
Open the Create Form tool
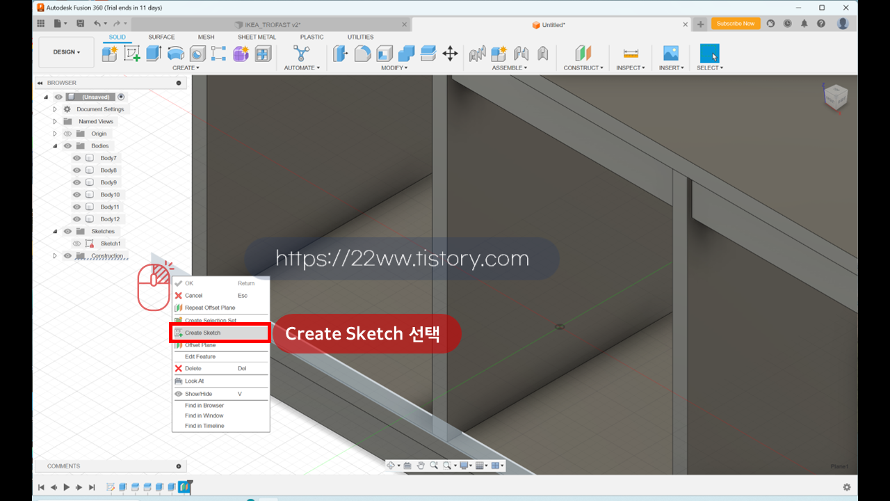(x=241, y=54)
